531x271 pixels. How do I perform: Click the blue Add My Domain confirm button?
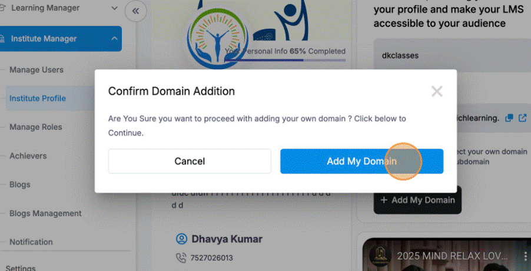[361, 161]
